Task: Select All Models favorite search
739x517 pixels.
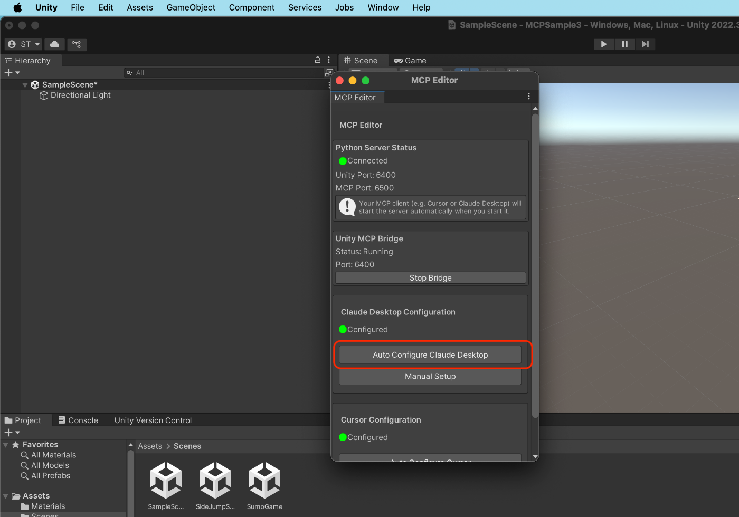Action: coord(50,466)
